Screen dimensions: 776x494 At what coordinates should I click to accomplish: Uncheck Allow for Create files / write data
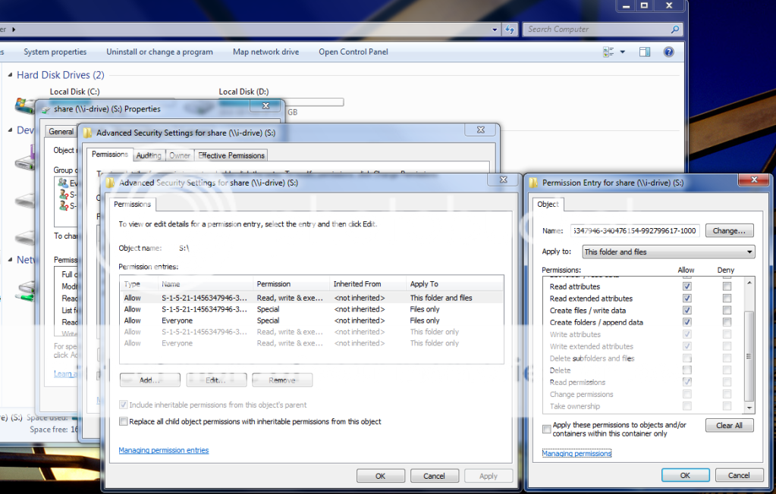687,311
